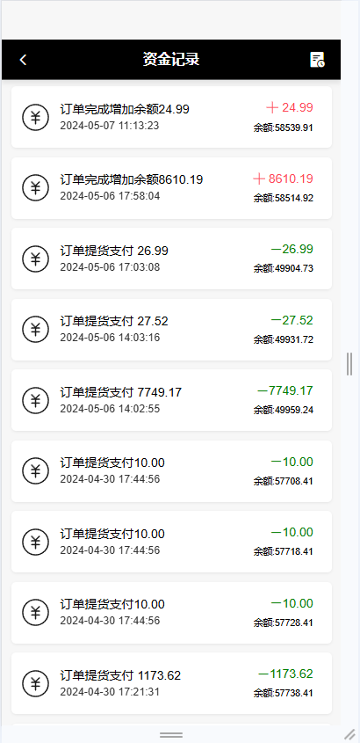Click yen icon of the 27.52 payment

tap(35, 330)
